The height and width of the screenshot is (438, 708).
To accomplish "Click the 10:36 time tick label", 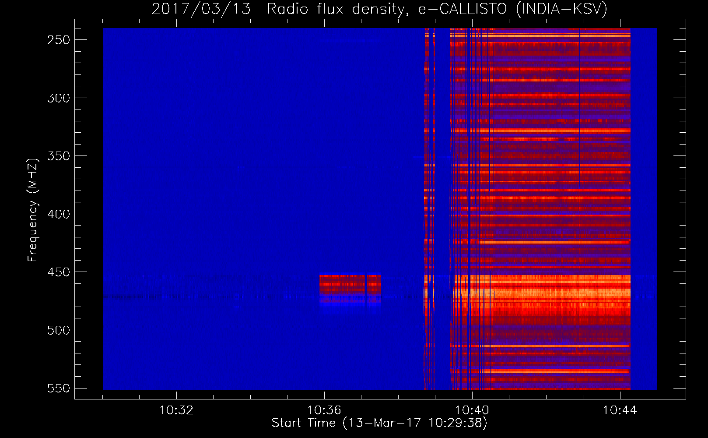I will point(324,410).
